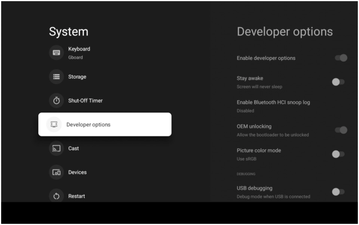Select the Restart option label
359x225 pixels.
[x=77, y=196]
